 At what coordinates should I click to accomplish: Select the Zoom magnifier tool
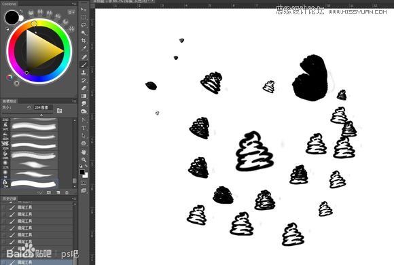tap(84, 160)
